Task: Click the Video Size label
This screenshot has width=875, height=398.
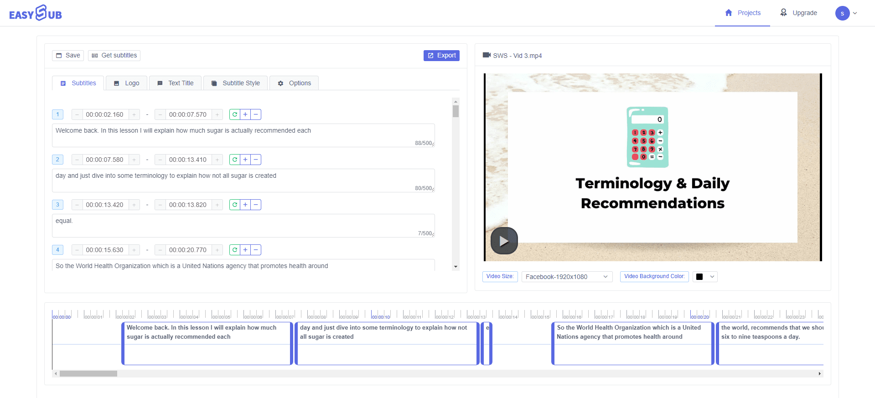Action: coord(500,276)
